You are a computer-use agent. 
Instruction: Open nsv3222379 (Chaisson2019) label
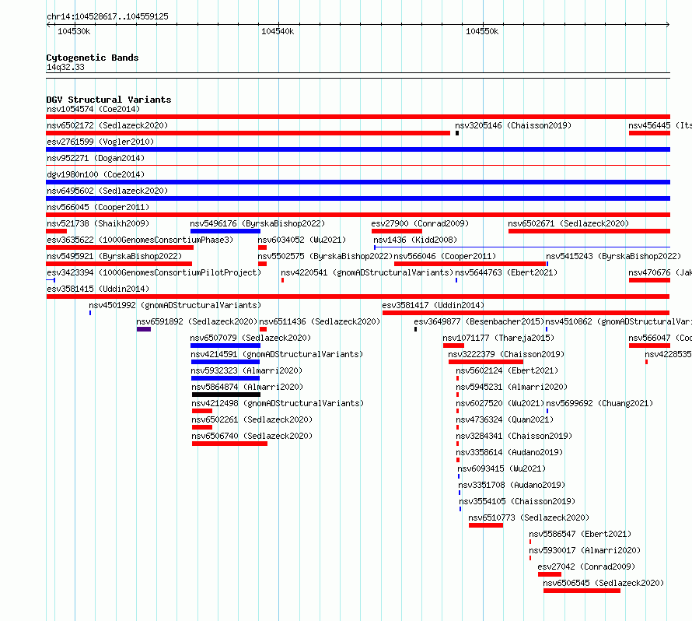(506, 354)
